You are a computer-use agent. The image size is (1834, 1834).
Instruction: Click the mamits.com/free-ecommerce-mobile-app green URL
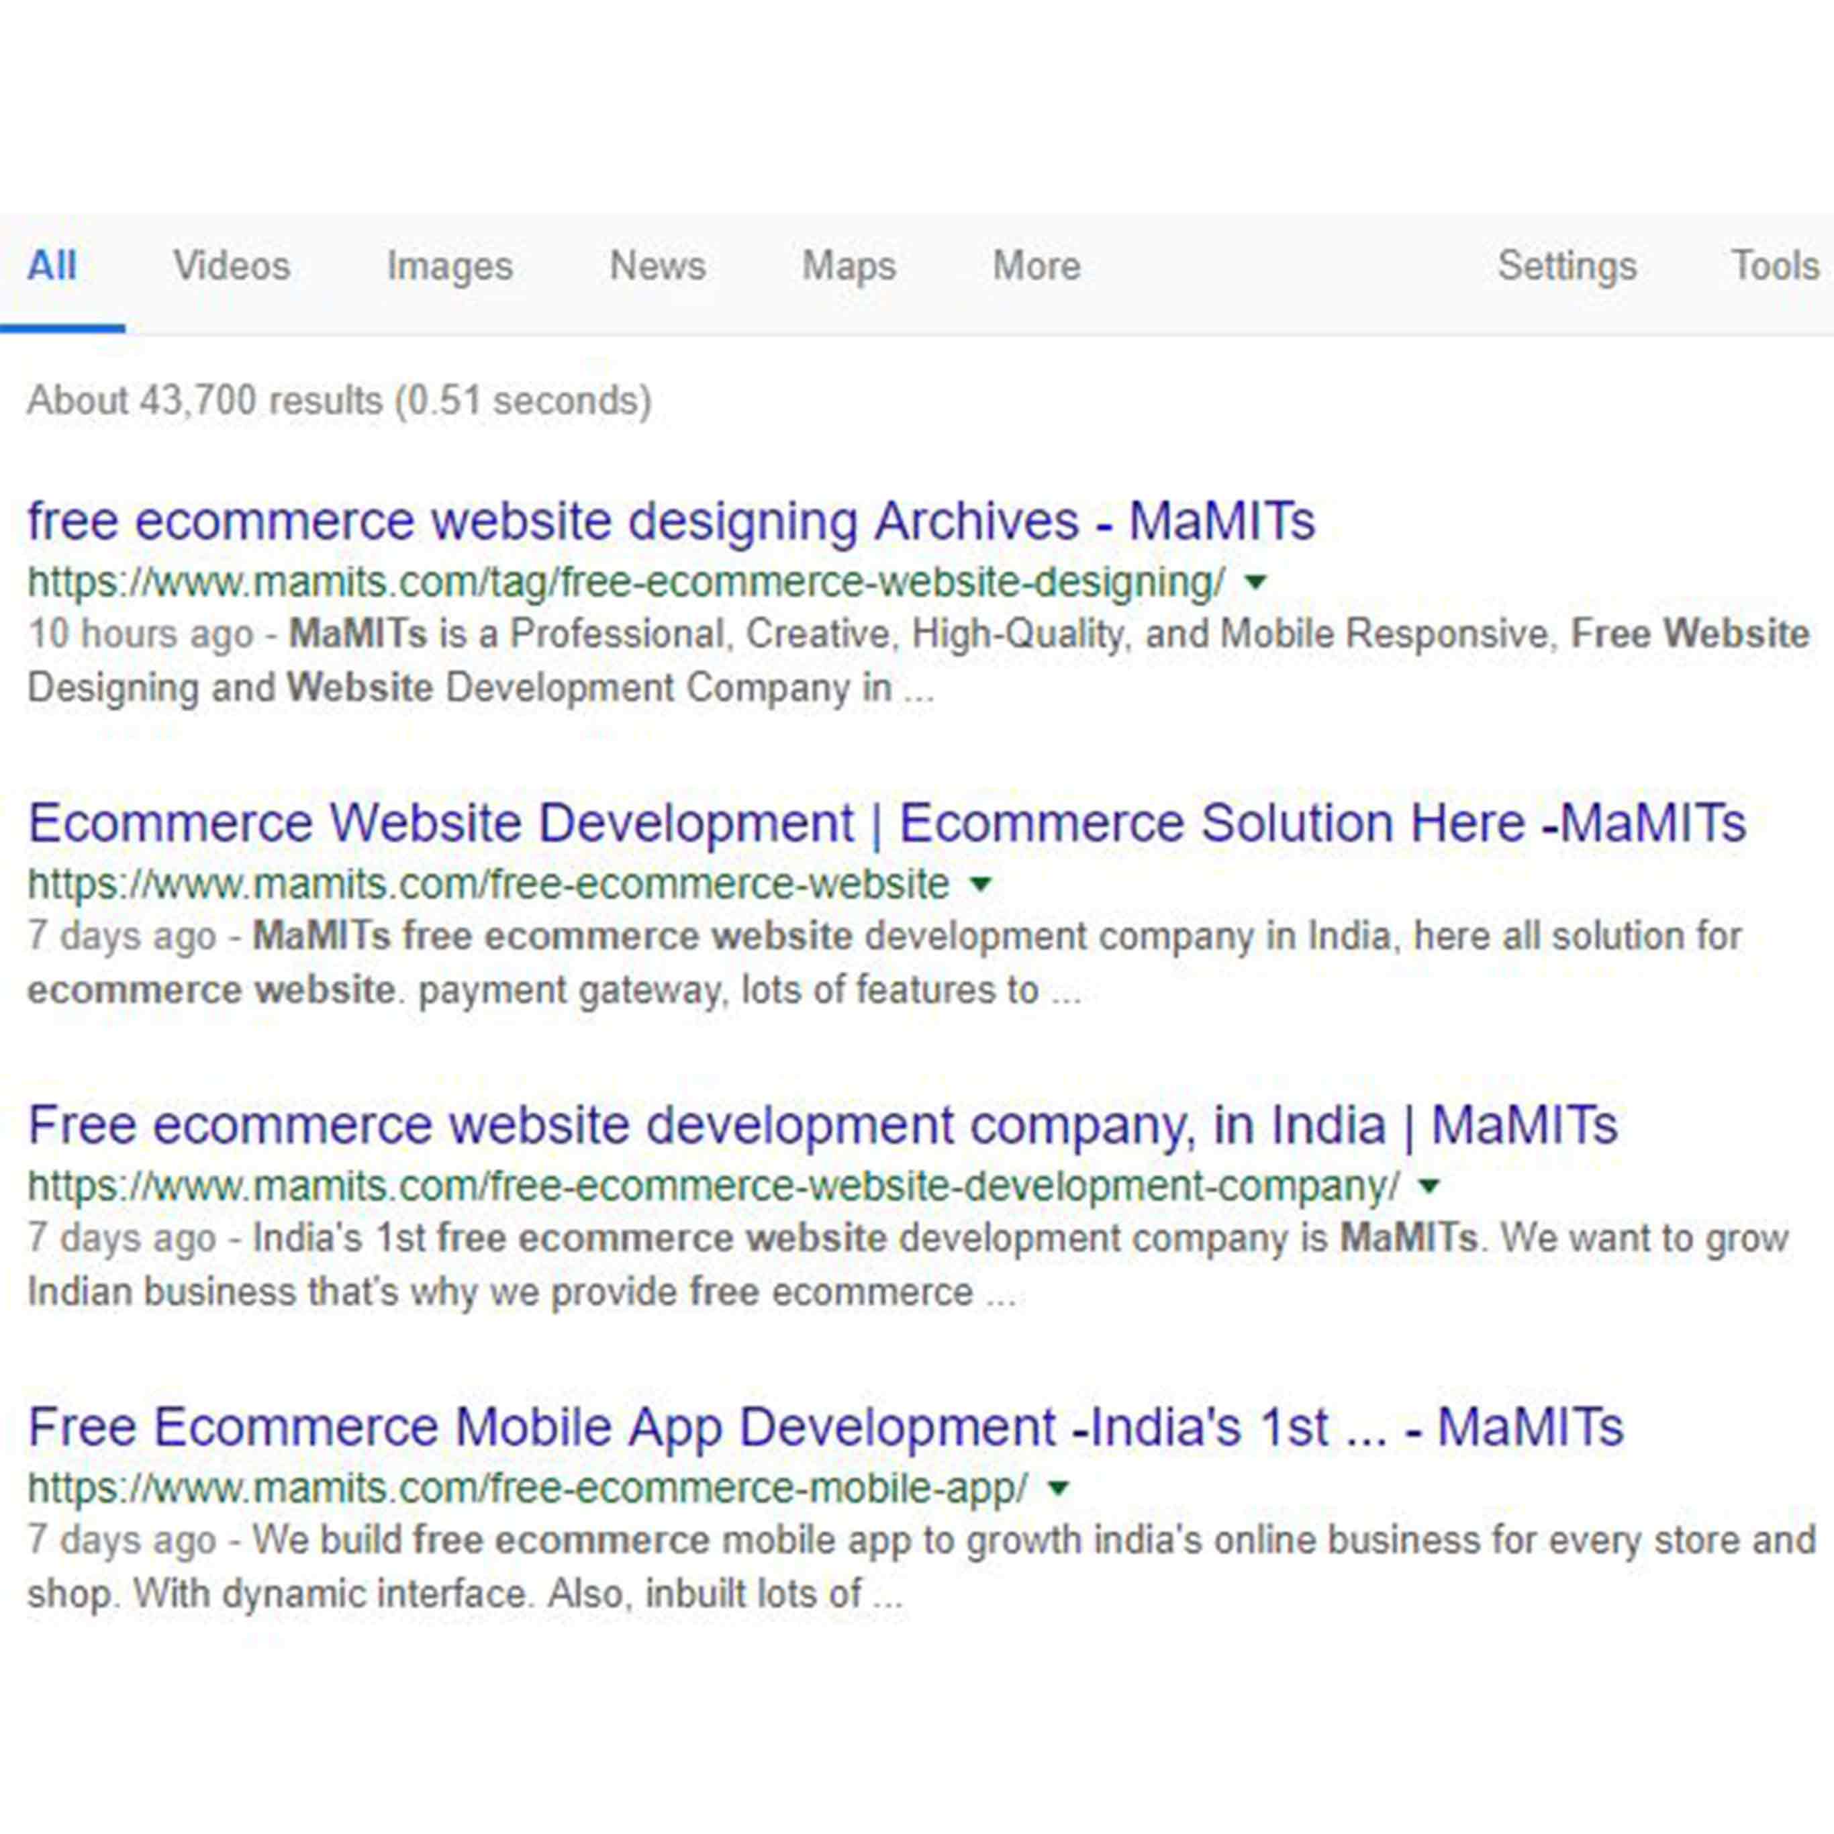[x=527, y=1488]
